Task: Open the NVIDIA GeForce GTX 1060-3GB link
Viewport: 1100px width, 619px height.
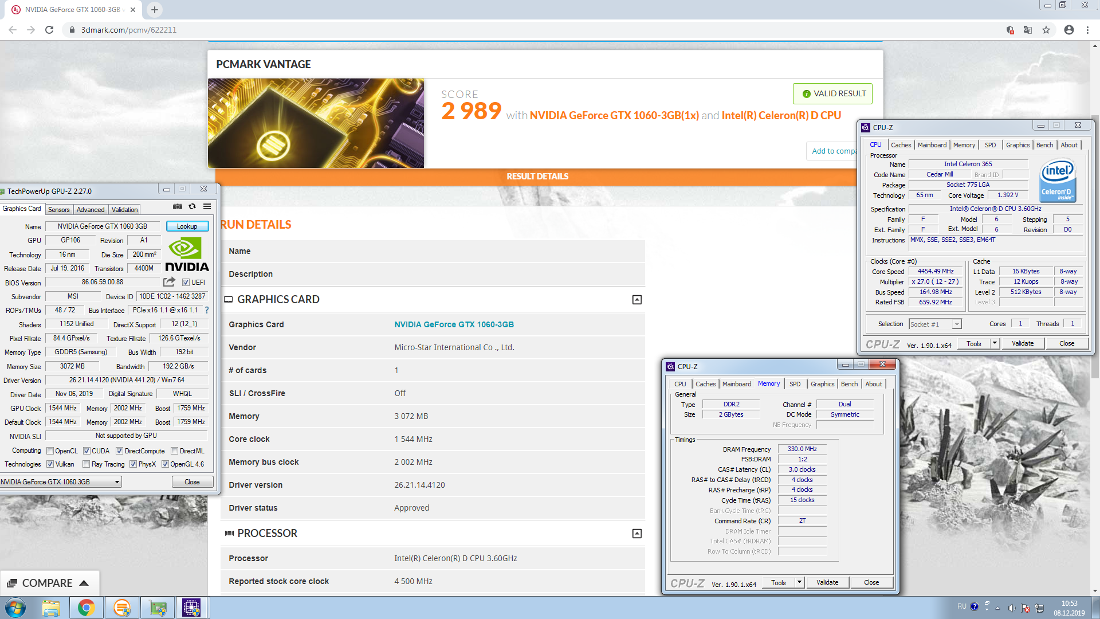Action: pos(454,324)
